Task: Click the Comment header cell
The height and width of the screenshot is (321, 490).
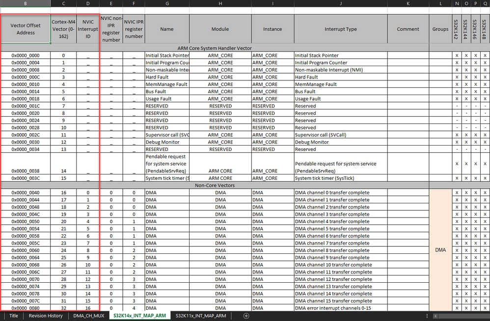Action: [x=408, y=29]
